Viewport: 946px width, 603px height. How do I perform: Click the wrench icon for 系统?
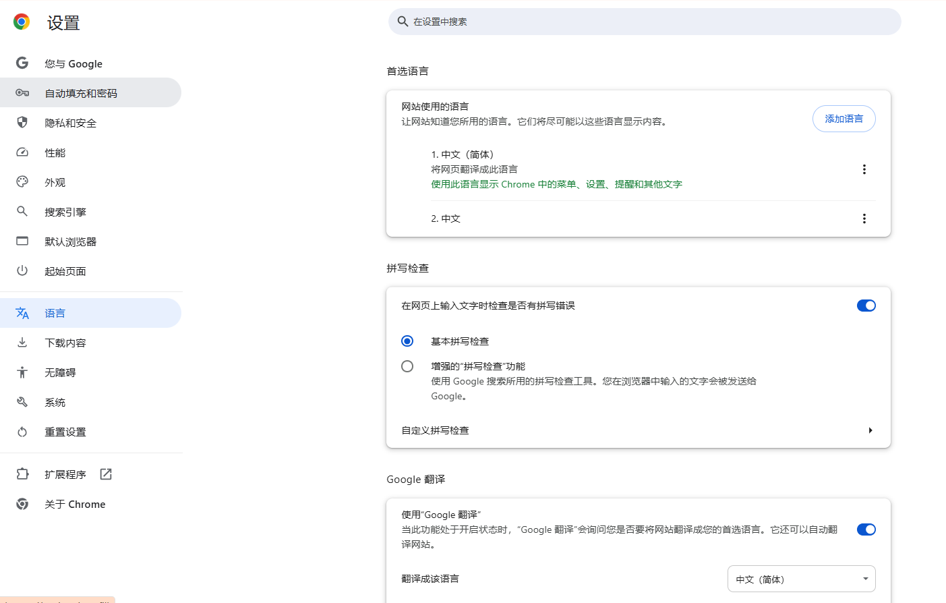(22, 402)
